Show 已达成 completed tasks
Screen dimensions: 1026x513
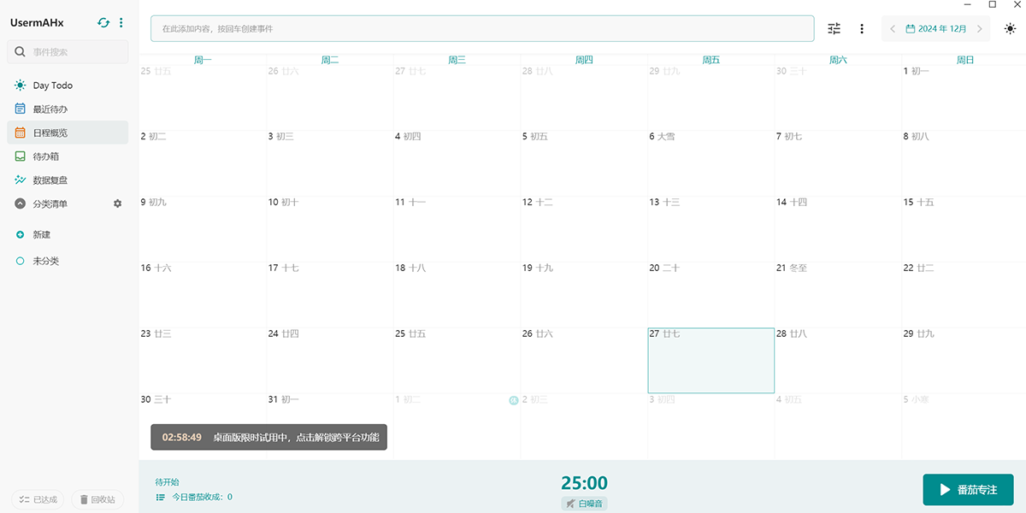[x=38, y=499]
